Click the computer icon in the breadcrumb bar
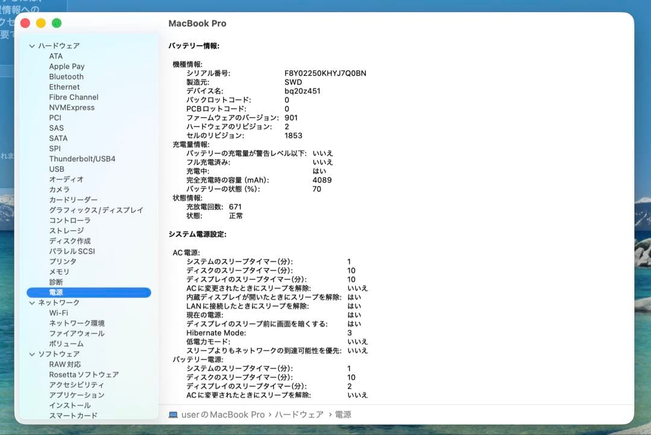651x435 pixels. point(173,415)
